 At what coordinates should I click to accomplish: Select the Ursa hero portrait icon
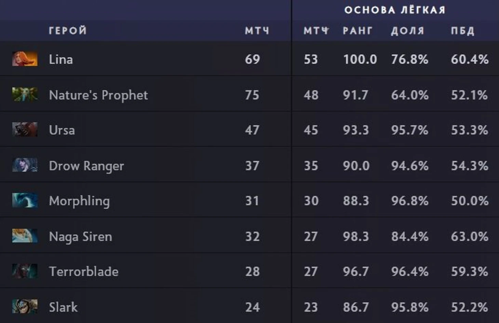tap(25, 130)
